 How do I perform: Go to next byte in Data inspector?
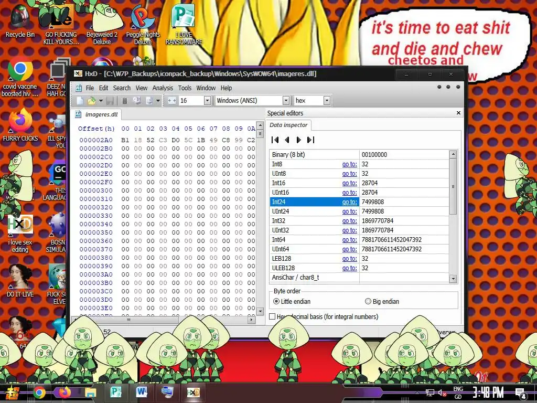click(x=298, y=140)
